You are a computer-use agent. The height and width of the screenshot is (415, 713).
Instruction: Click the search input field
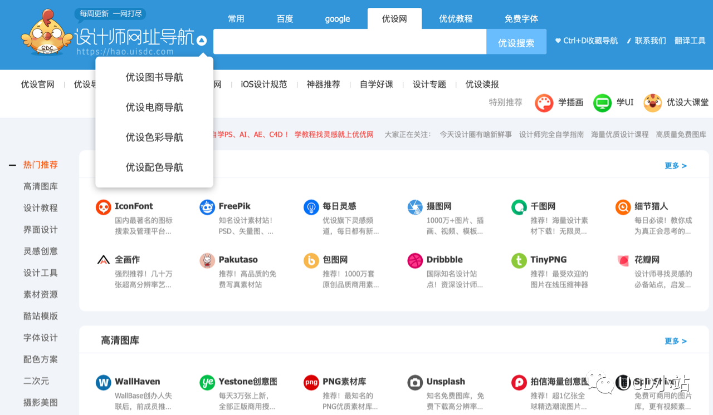(350, 42)
